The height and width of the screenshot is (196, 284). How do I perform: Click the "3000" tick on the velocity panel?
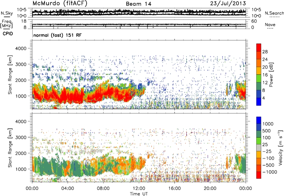[x=21, y=137]
